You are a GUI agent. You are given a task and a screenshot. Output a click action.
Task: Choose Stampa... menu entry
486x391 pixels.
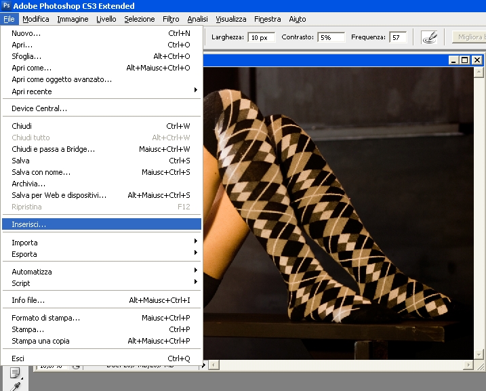pyautogui.click(x=102, y=329)
